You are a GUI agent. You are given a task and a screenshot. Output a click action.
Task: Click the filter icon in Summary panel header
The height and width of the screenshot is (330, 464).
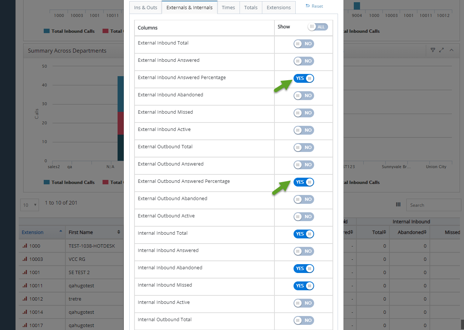coord(433,50)
